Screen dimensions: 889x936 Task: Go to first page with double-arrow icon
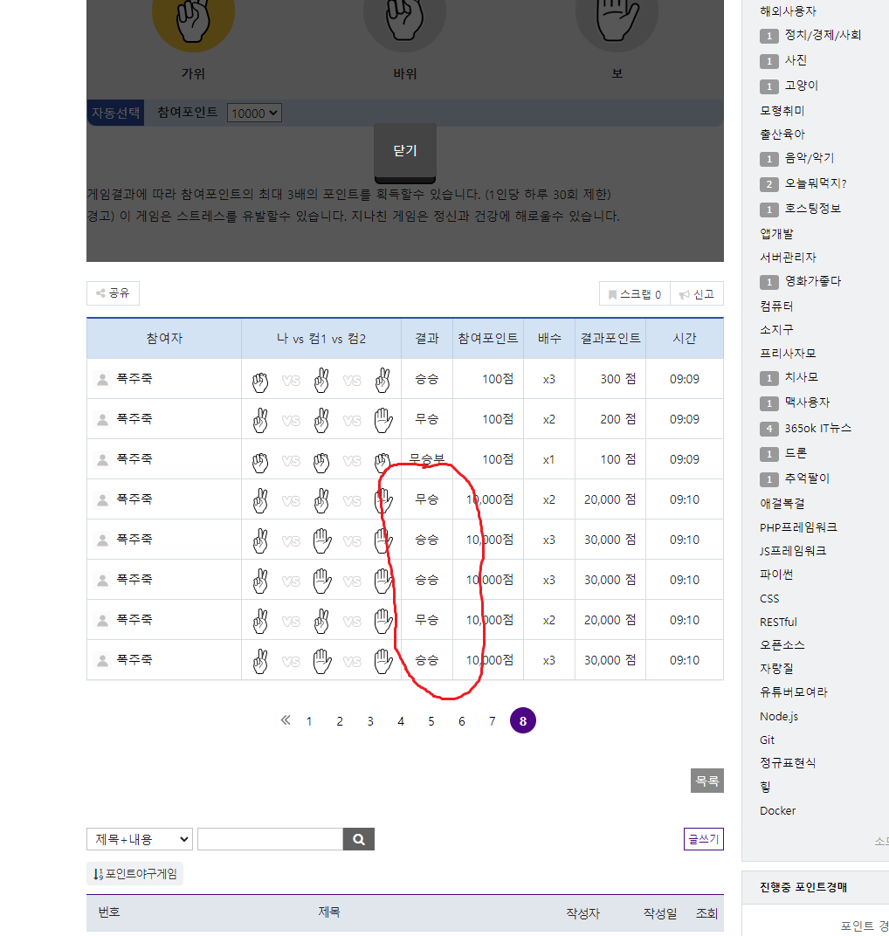click(x=285, y=720)
